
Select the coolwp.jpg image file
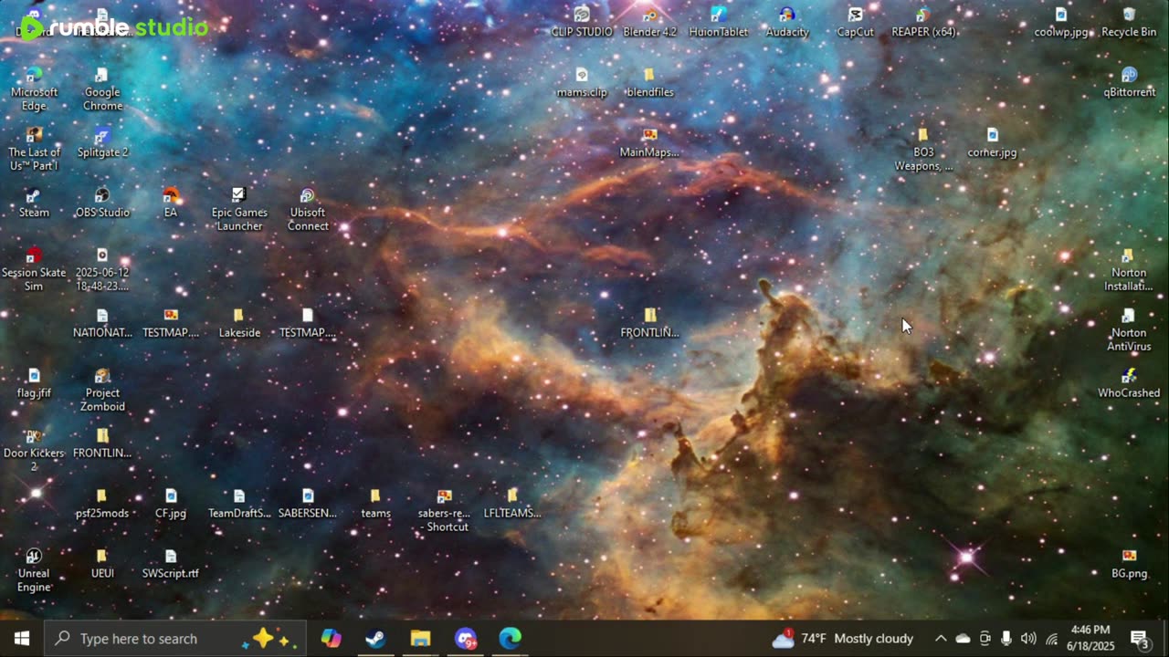[1061, 22]
